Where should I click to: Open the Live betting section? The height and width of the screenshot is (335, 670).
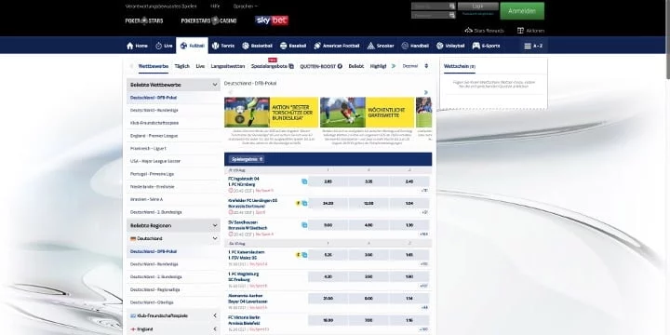click(164, 46)
